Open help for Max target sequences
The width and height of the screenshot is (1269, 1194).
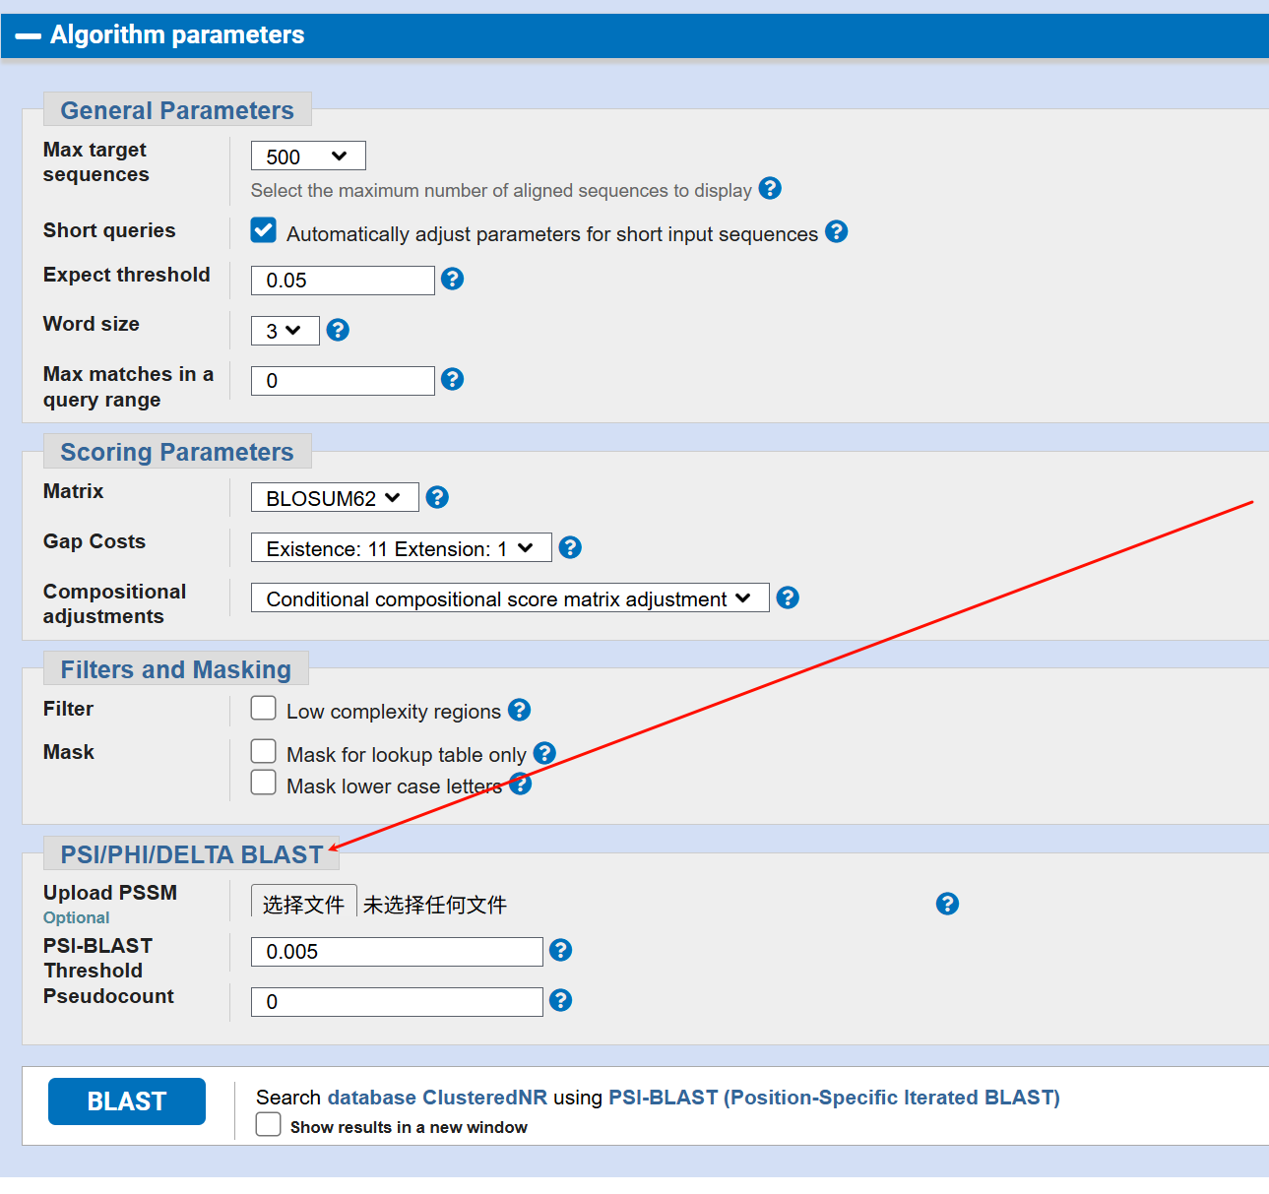(771, 188)
